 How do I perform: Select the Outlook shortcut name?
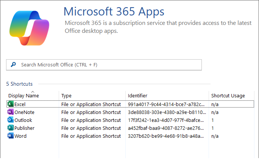23,120
